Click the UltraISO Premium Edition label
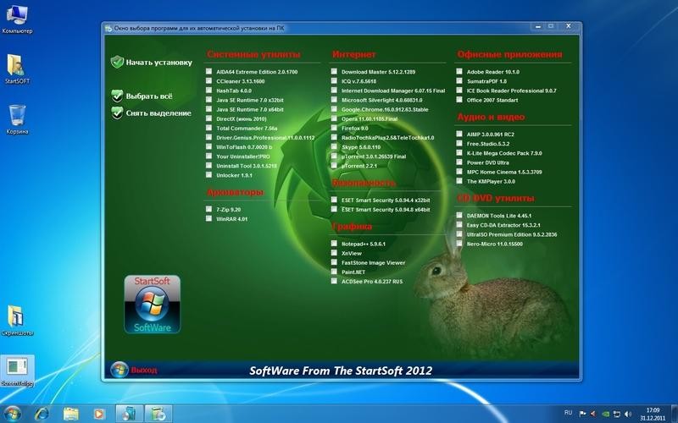 pyautogui.click(x=512, y=234)
